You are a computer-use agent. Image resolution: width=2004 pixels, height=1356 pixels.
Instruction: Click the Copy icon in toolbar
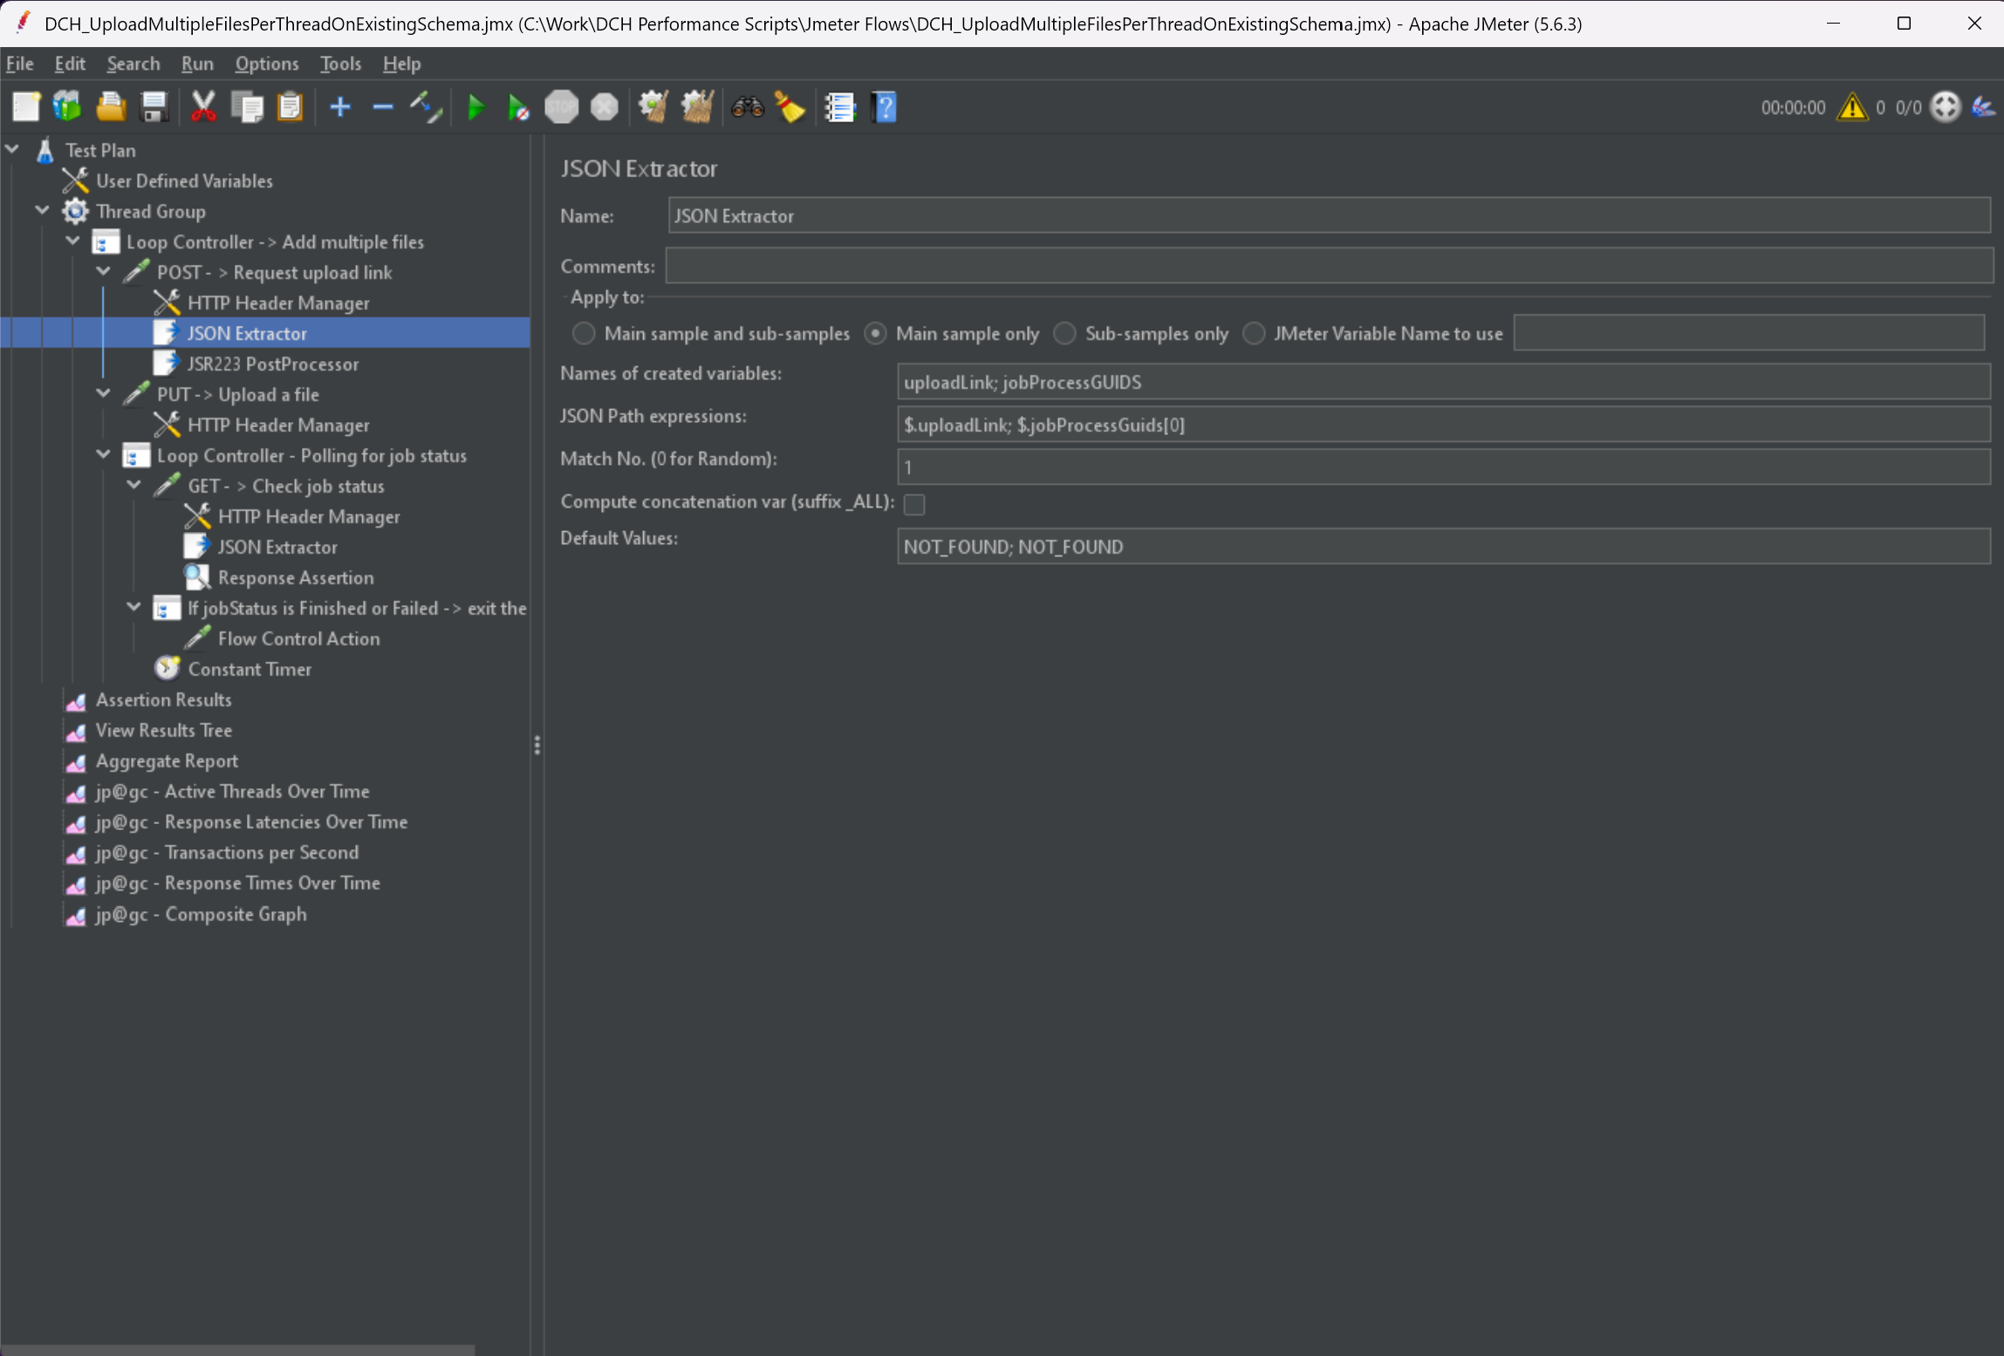[247, 107]
